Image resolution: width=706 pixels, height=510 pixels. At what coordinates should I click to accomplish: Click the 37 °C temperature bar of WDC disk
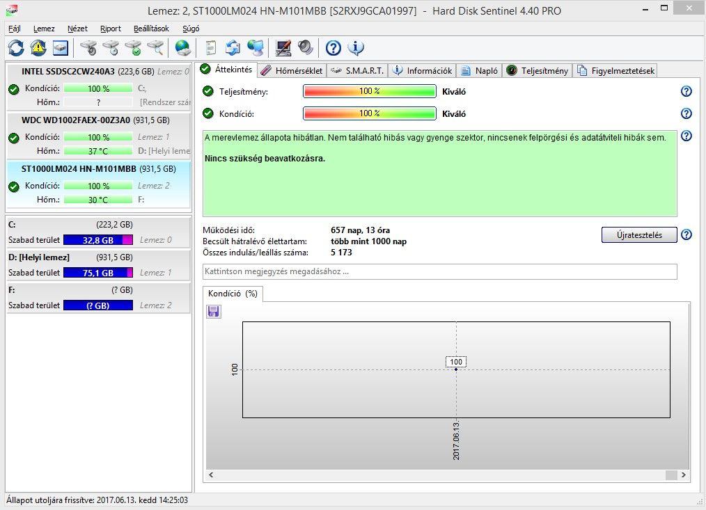click(x=98, y=151)
